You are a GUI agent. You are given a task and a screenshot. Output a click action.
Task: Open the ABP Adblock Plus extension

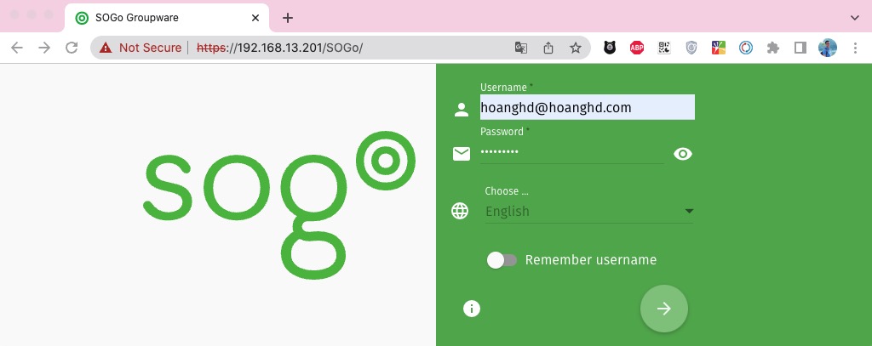click(x=637, y=48)
